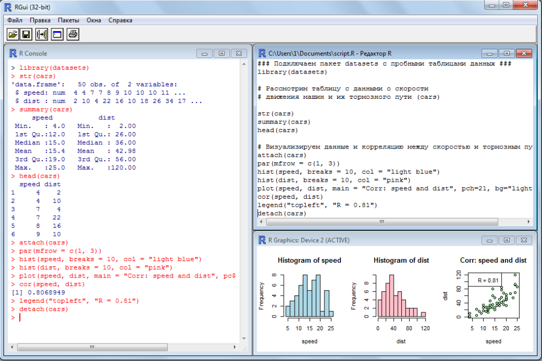542x361 pixels.
Task: Run line or selection toolbar icon
Action: point(41,34)
